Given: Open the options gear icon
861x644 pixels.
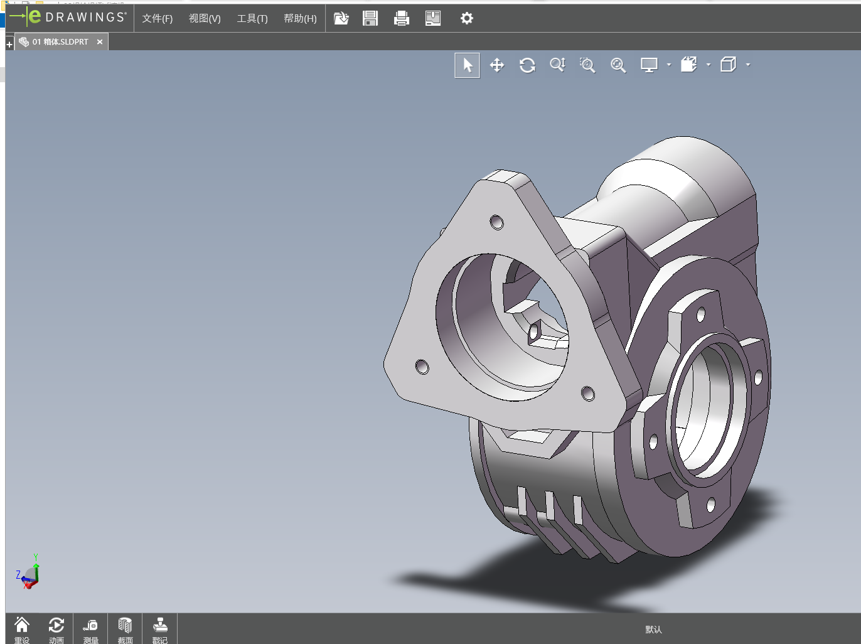Looking at the screenshot, I should (467, 18).
